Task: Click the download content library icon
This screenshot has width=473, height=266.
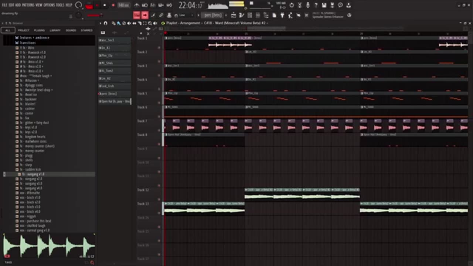Action: (x=348, y=5)
